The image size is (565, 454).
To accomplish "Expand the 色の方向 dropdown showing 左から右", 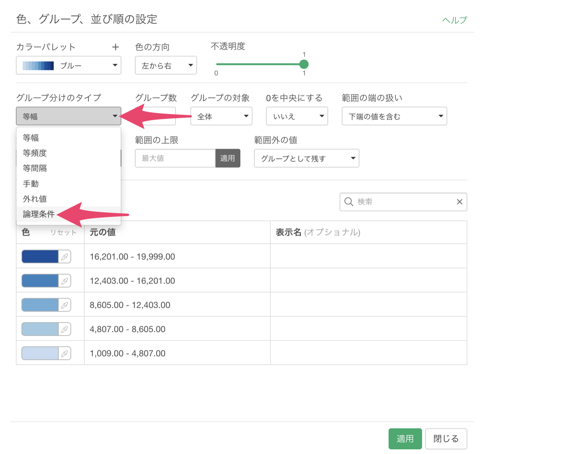I will tap(165, 65).
